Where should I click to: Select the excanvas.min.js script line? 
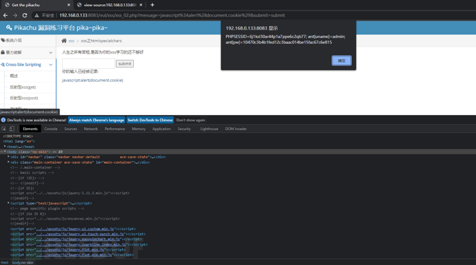[x=65, y=219]
